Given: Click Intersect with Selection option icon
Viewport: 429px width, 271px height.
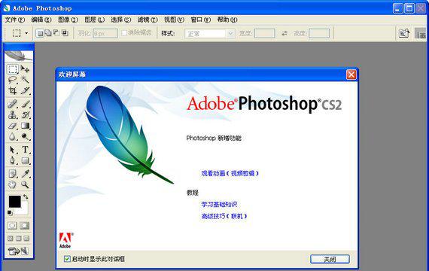Looking at the screenshot, I should (65, 33).
